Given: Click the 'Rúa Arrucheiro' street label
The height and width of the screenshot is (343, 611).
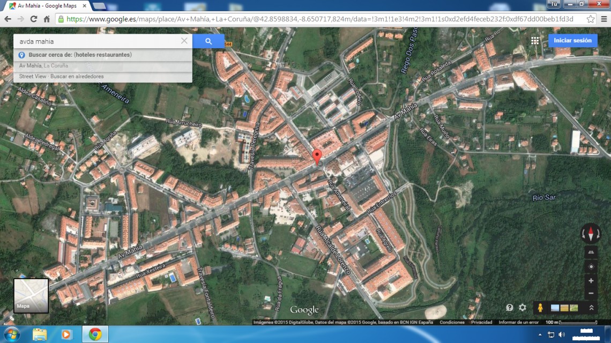Looking at the screenshot, I should pos(184,123).
